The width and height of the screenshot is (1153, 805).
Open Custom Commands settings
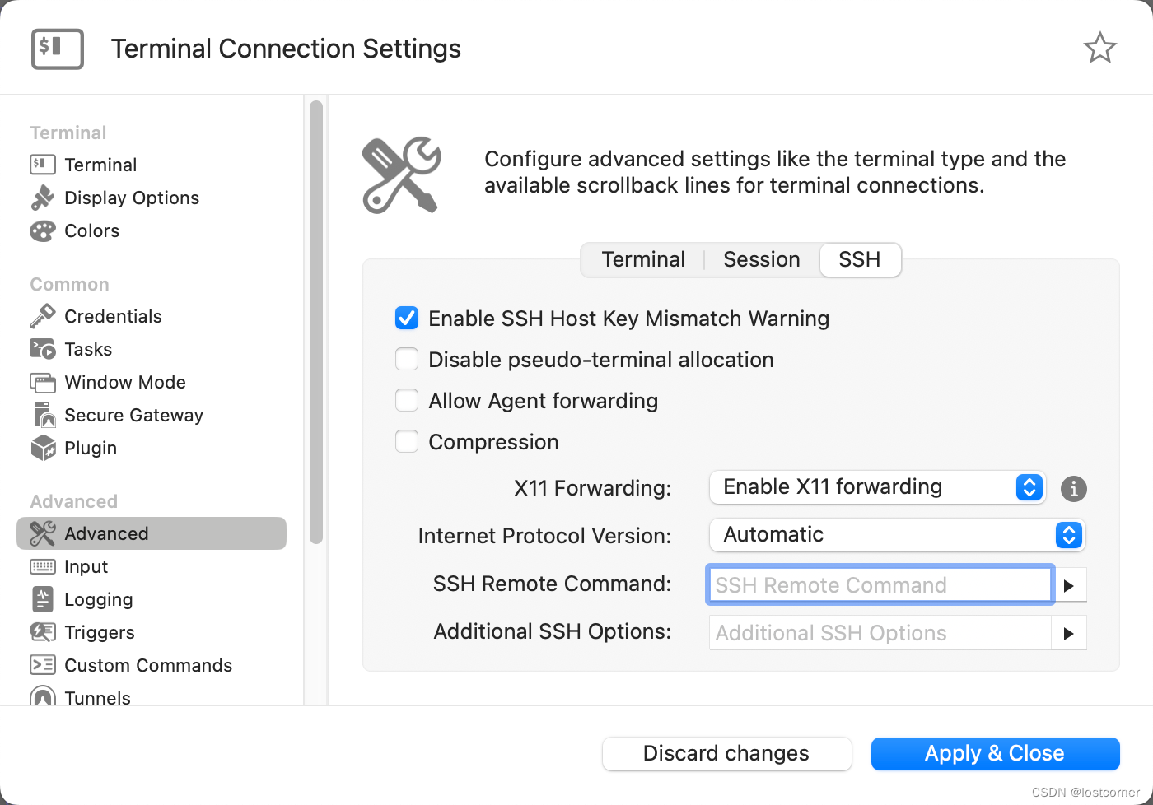click(148, 665)
